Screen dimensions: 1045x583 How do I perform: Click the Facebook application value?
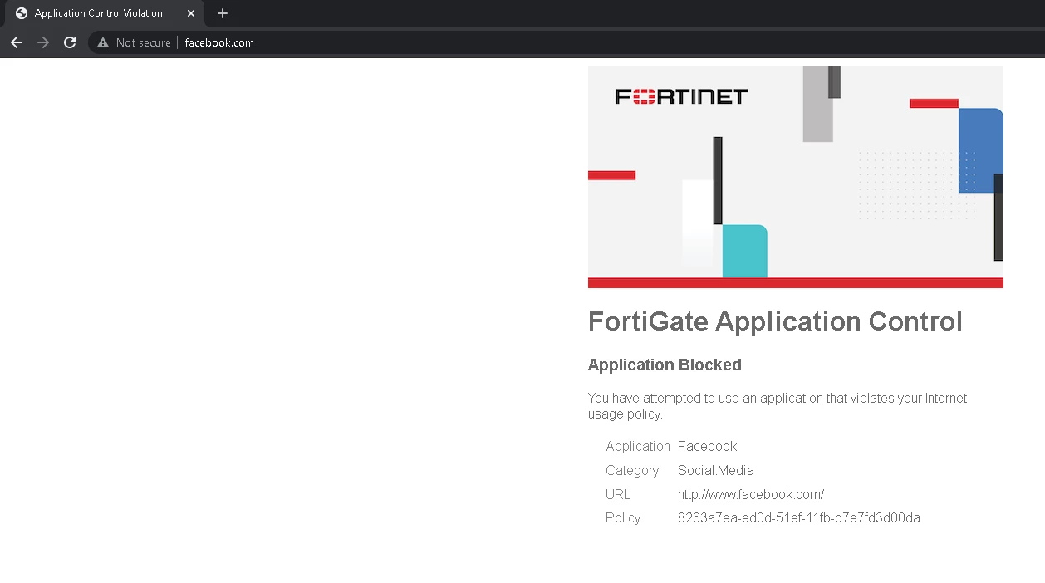[x=708, y=446]
